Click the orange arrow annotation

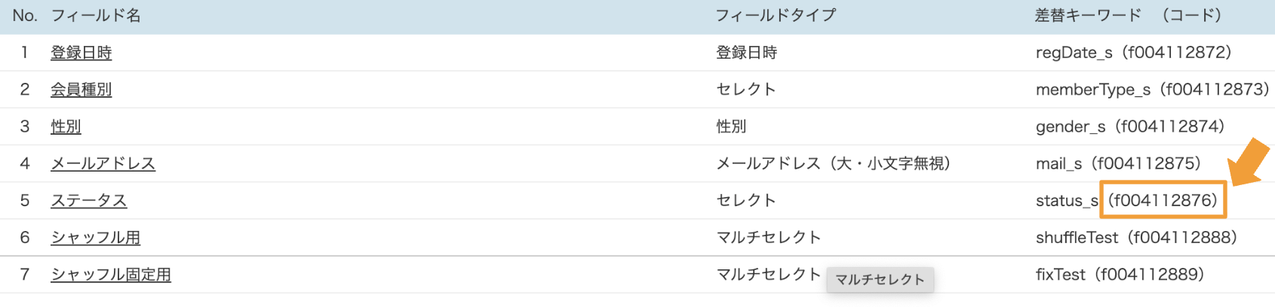1249,161
